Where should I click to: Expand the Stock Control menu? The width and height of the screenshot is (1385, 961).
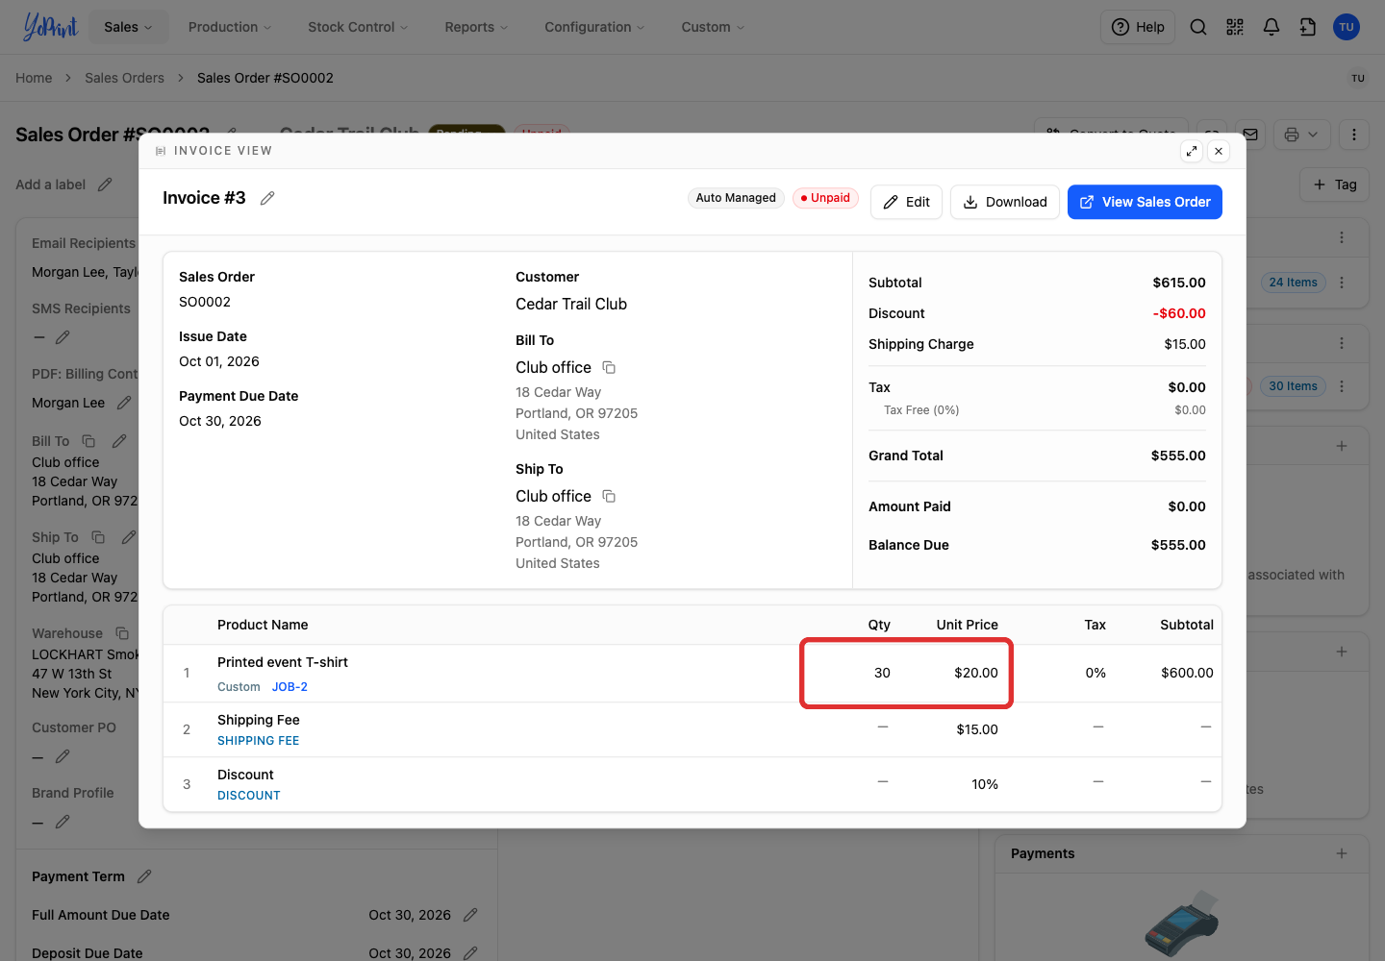tap(358, 27)
